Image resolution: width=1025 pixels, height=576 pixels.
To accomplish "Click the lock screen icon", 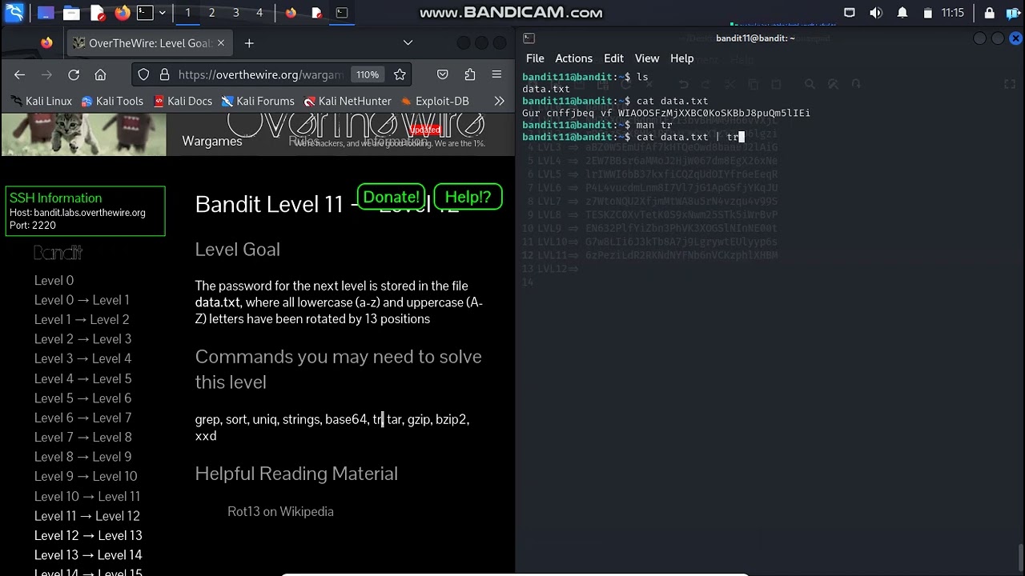I will [x=989, y=13].
